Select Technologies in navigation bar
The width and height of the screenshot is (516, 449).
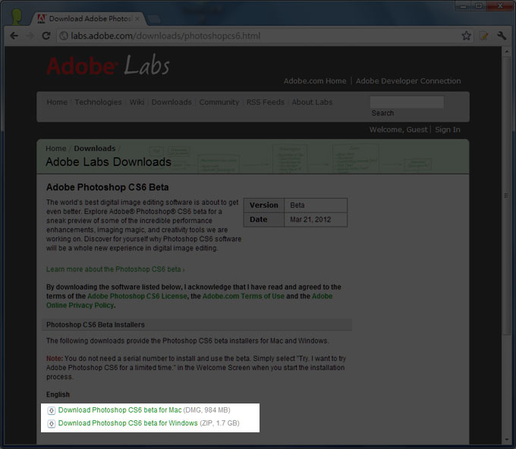pyautogui.click(x=98, y=102)
